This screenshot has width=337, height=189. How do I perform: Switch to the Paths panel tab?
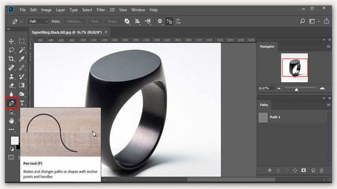point(264,104)
